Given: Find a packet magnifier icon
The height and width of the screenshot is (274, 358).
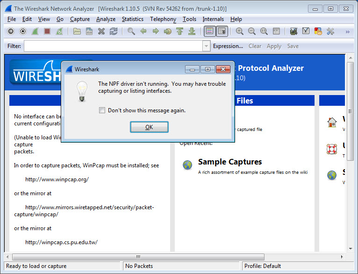Looking at the screenshot, I should click(131, 31).
